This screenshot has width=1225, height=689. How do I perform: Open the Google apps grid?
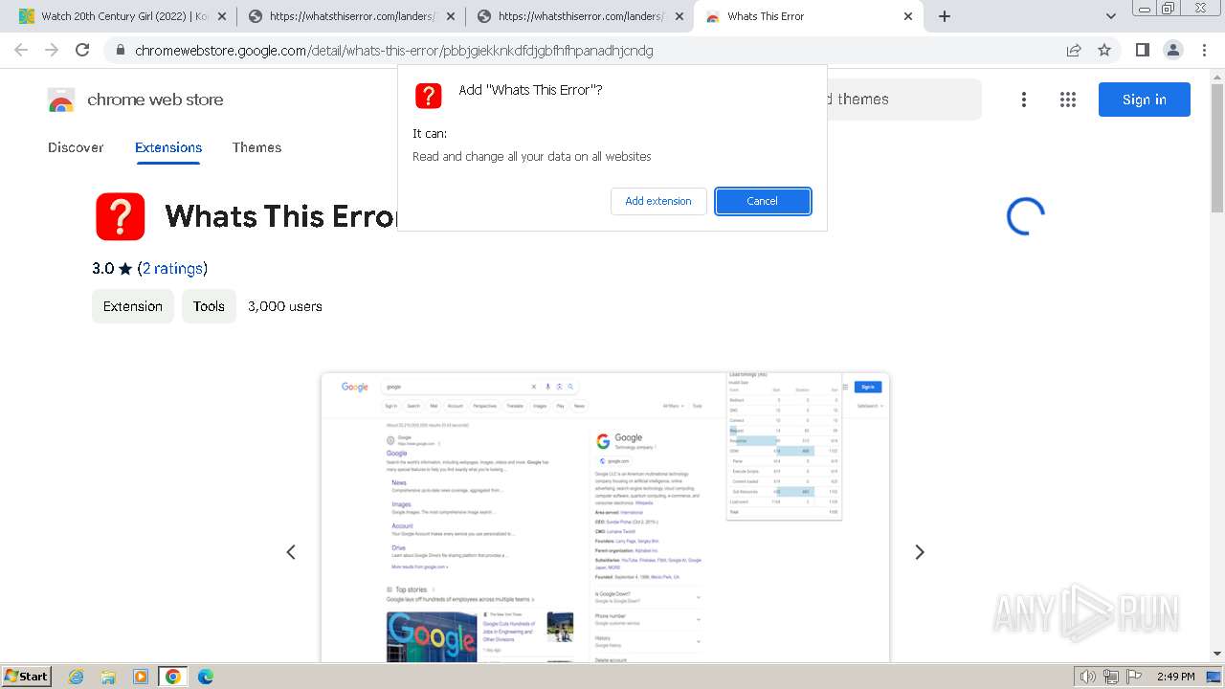pos(1068,100)
